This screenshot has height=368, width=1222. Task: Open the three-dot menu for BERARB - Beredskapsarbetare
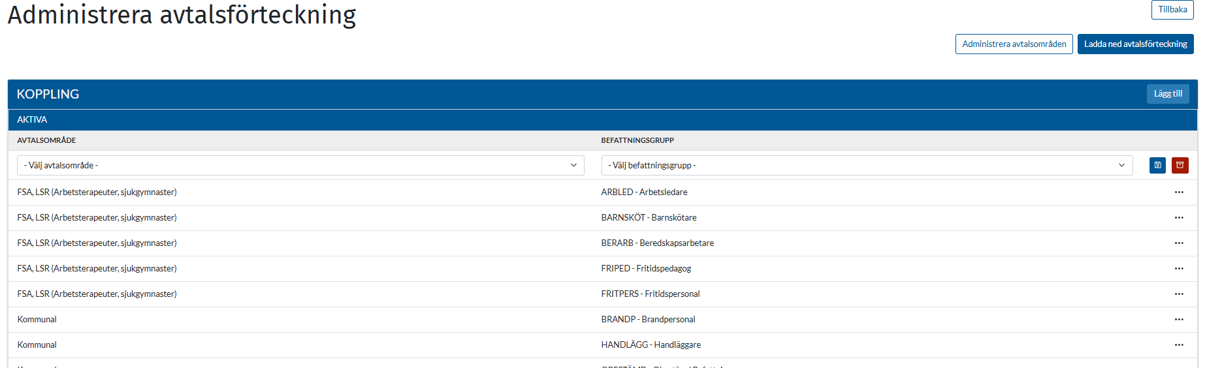pos(1178,243)
